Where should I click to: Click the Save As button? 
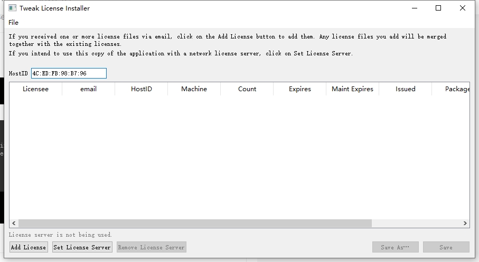point(396,247)
